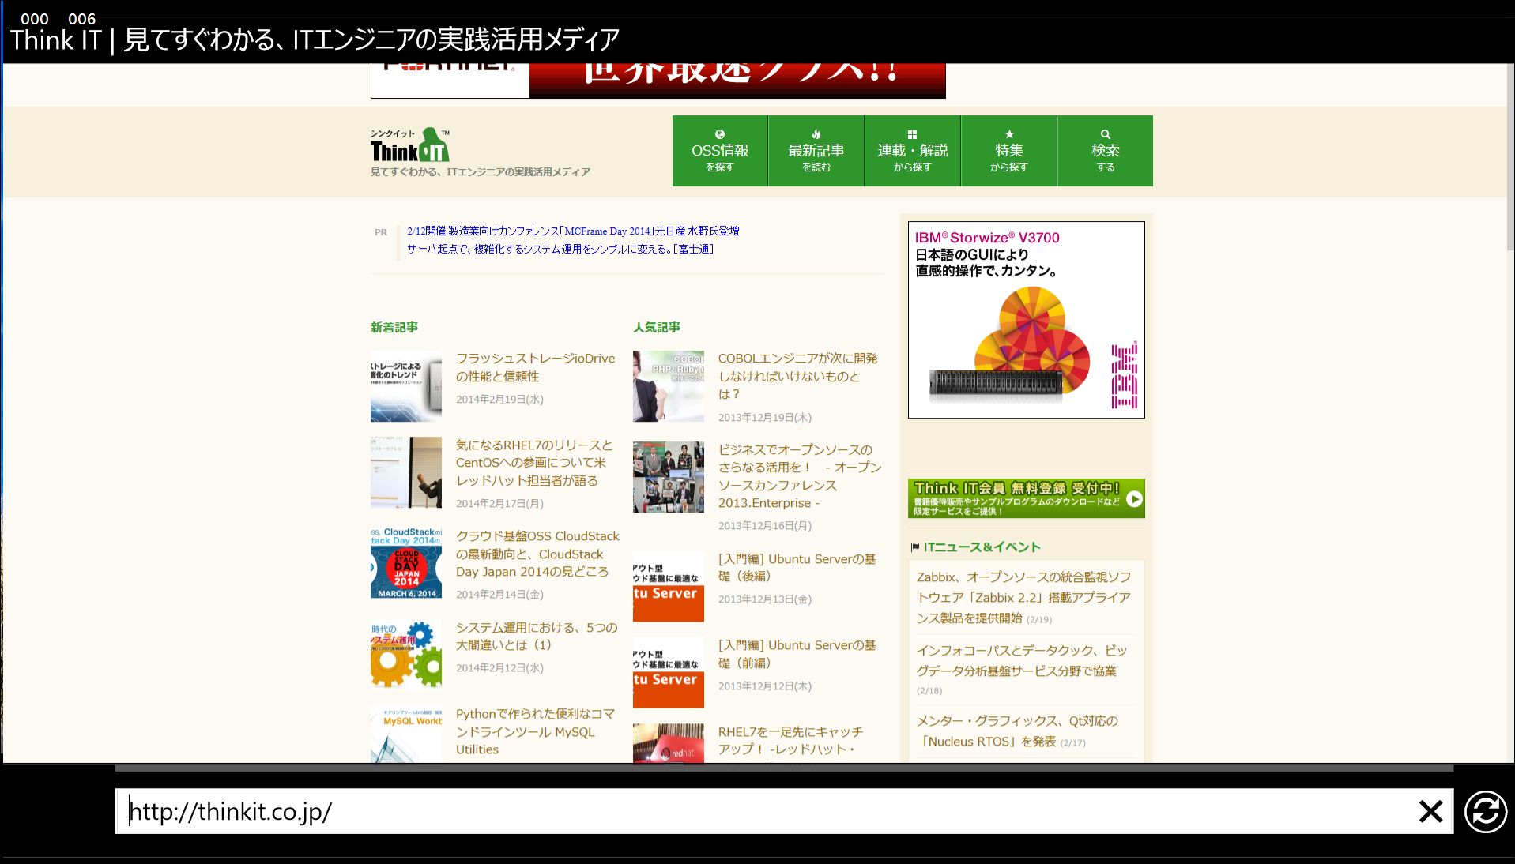The image size is (1515, 864).
Task: Click the top red banner advertisement
Action: click(x=658, y=81)
